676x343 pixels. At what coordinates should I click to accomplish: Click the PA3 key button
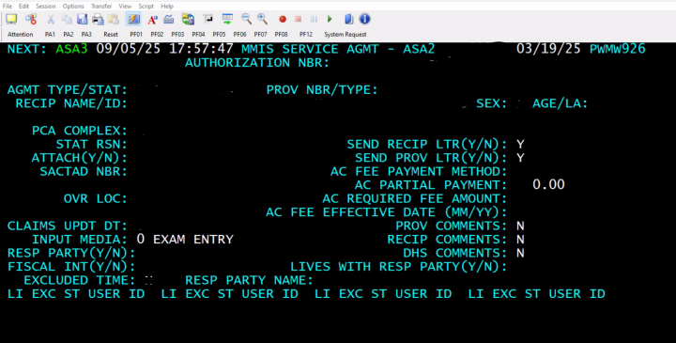pos(86,34)
